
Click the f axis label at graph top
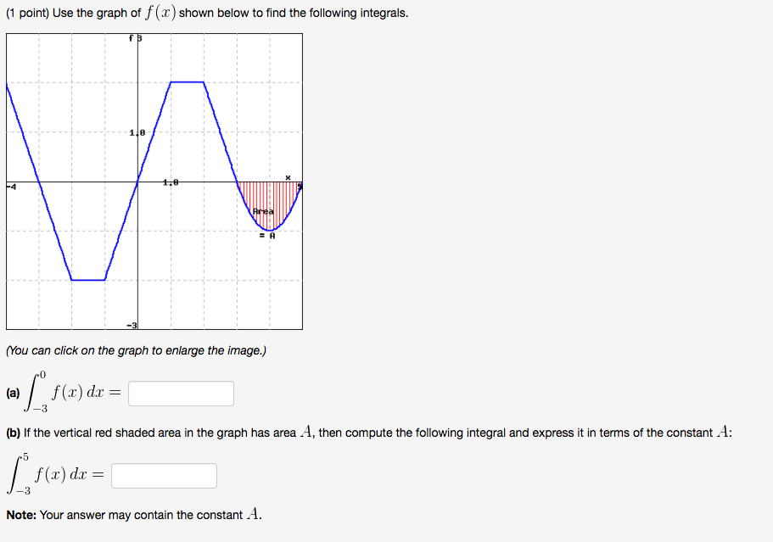point(132,37)
